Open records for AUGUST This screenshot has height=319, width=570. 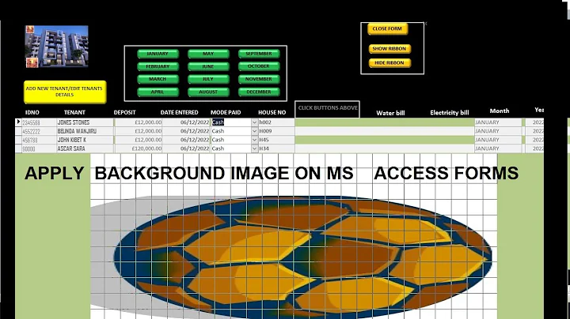click(208, 92)
